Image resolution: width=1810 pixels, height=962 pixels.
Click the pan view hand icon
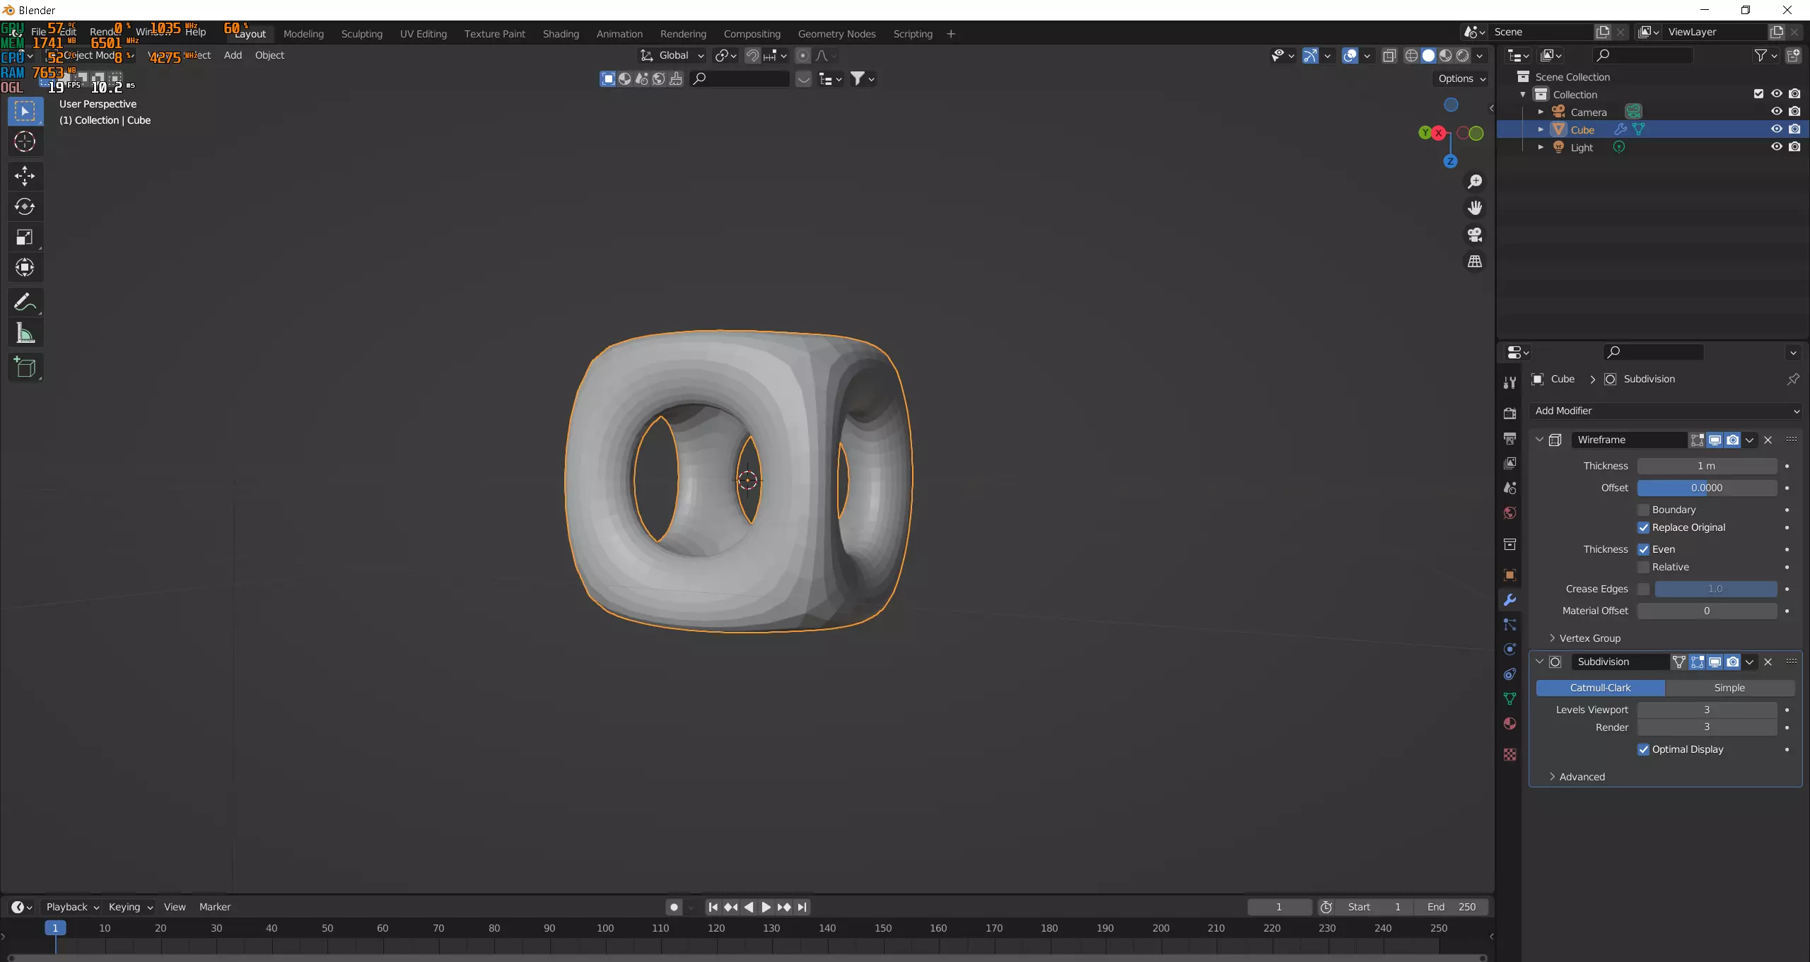1475,208
